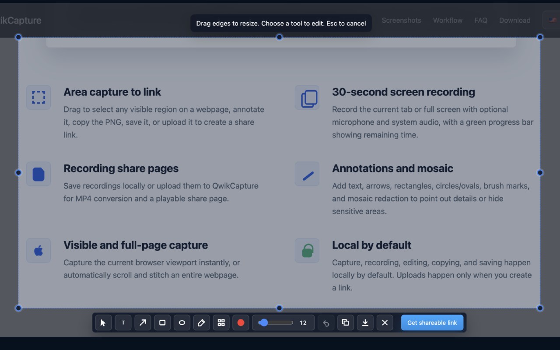Click the stroke size value 12

click(303, 323)
